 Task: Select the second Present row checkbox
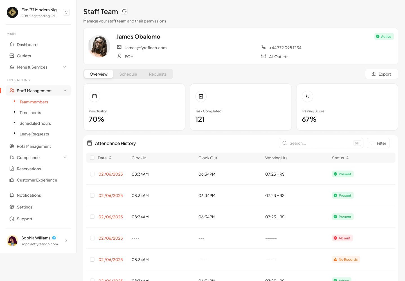92,195
